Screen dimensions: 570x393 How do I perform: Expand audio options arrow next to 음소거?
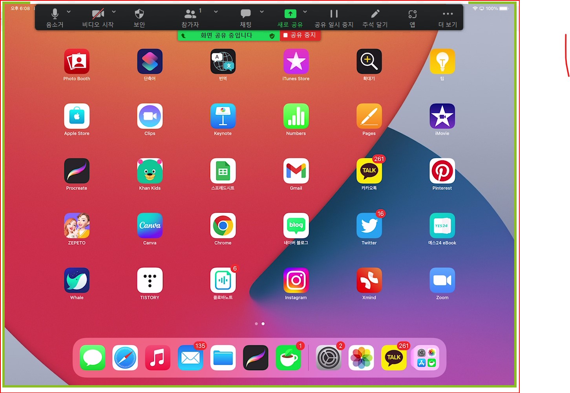pyautogui.click(x=69, y=12)
